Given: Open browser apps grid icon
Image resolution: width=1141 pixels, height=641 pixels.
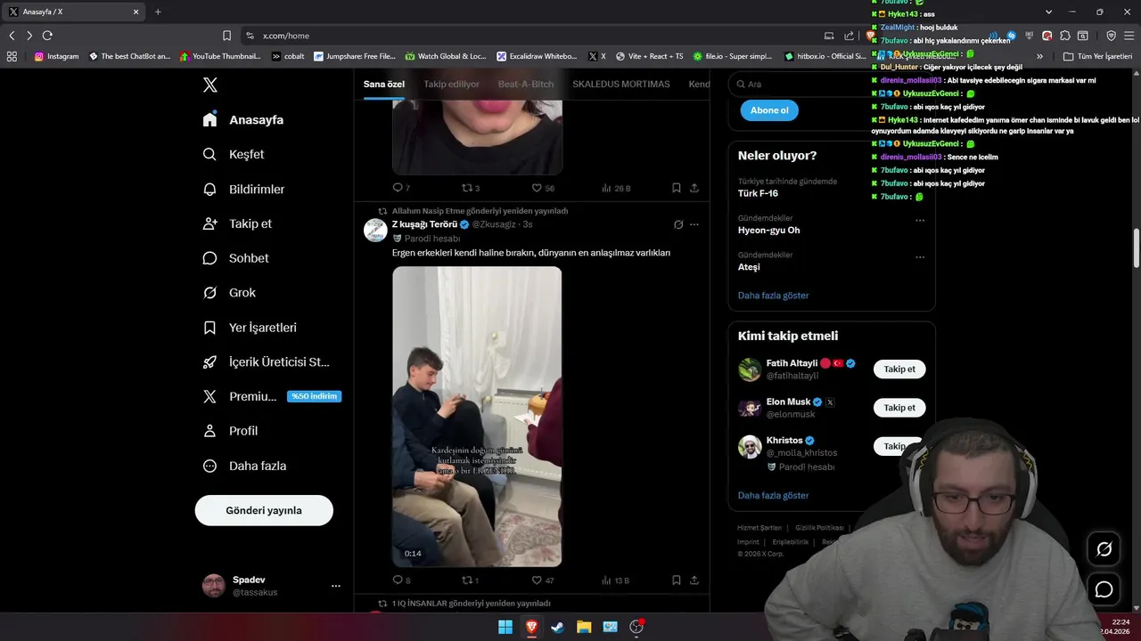Looking at the screenshot, I should point(12,56).
